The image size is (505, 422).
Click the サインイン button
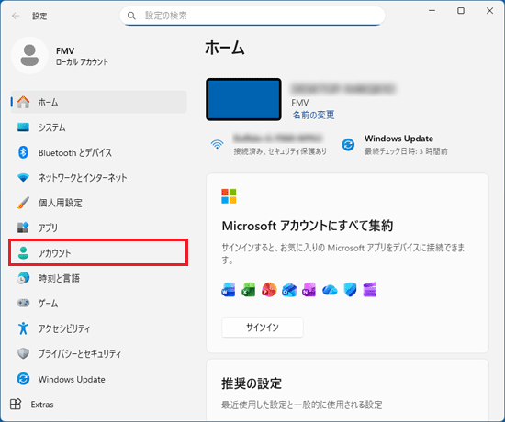pyautogui.click(x=263, y=328)
